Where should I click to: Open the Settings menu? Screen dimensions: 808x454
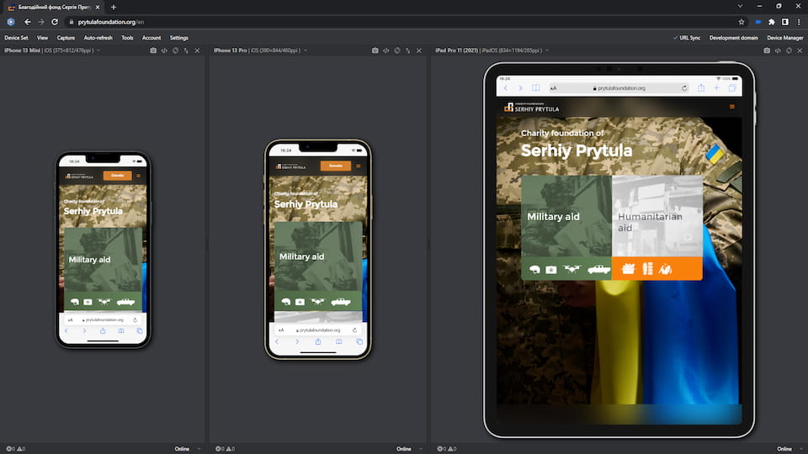pos(178,38)
